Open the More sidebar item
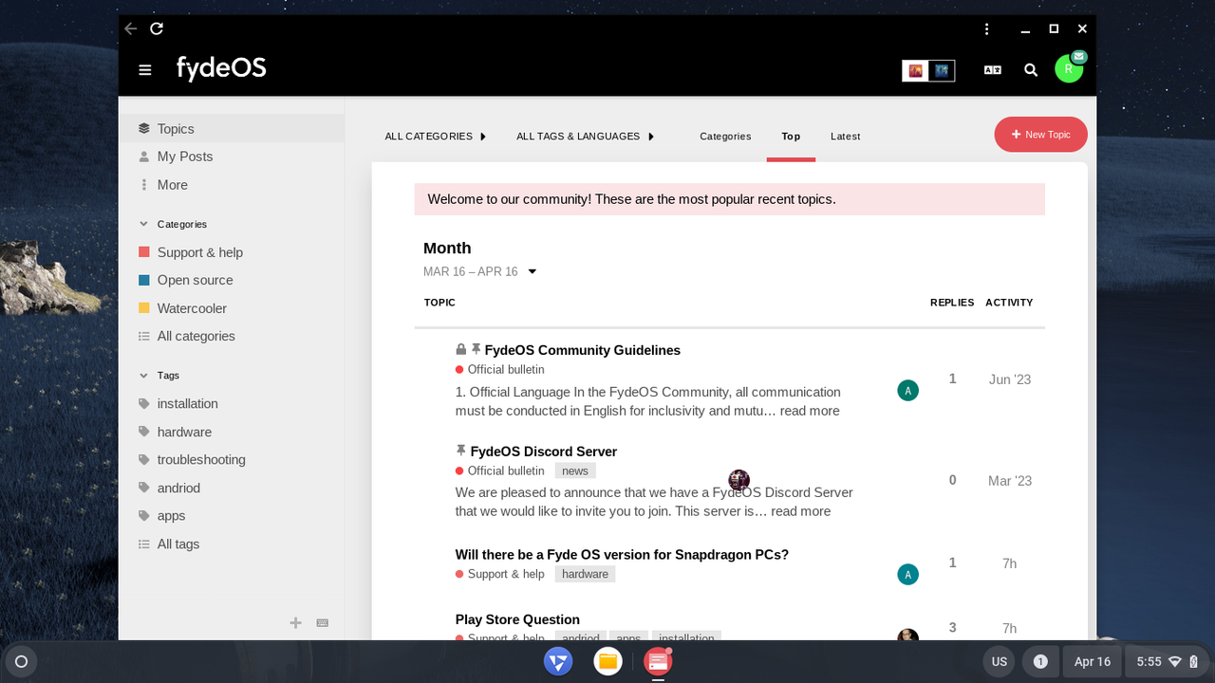This screenshot has width=1215, height=683. [232, 185]
